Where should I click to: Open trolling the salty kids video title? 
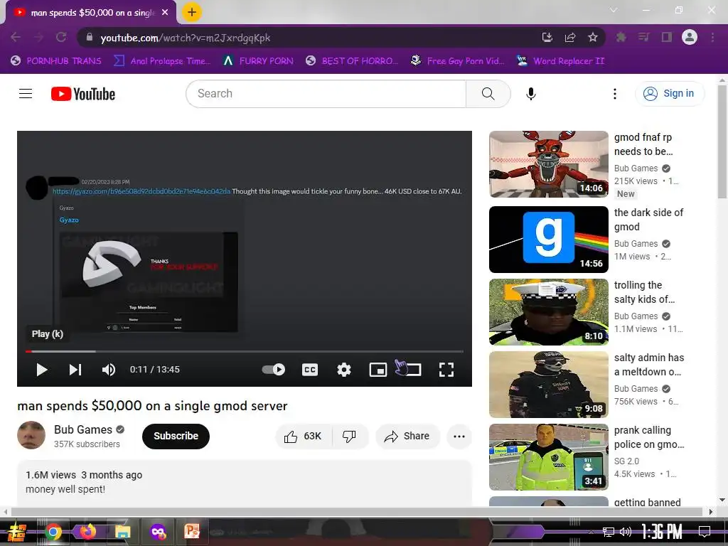(644, 292)
